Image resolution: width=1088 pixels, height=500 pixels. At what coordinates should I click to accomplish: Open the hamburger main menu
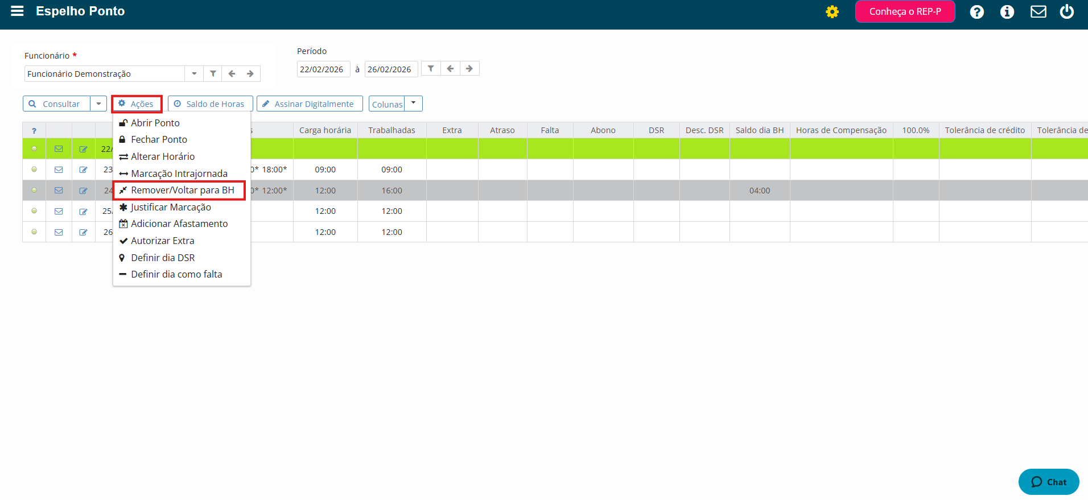pyautogui.click(x=17, y=11)
